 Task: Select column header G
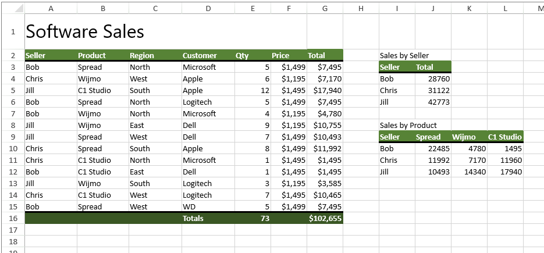click(x=325, y=8)
